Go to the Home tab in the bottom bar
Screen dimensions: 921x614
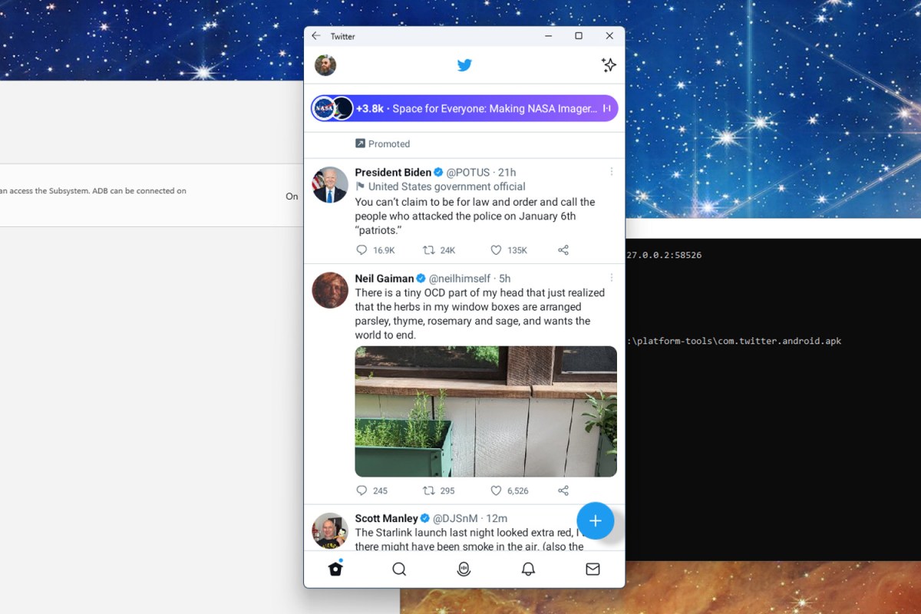coord(335,569)
